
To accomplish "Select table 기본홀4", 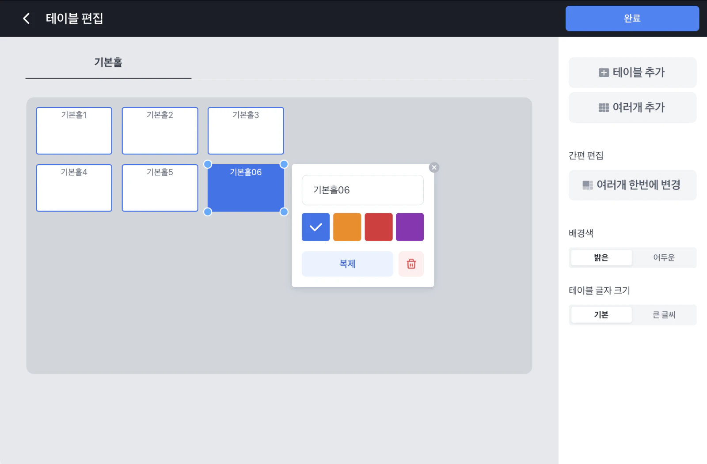I will tap(74, 188).
